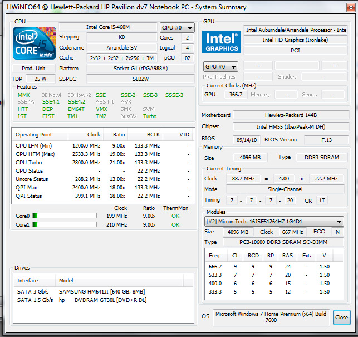This screenshot has height=337, width=358.
Task: Click the Cores value field
Action: click(188, 38)
